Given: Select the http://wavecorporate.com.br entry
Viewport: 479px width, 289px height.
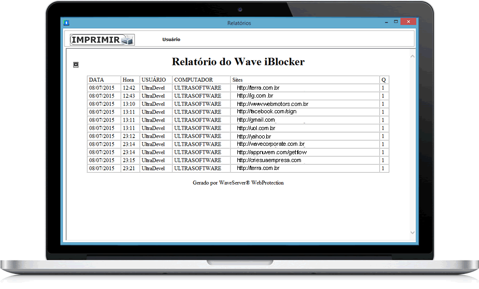Looking at the screenshot, I should click(270, 144).
